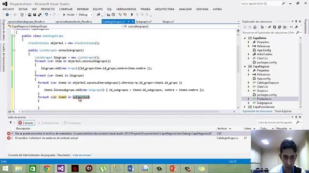Screen dimensions: 309x173
Task: Switch to the Subgrupo.cs tab
Action: click(144, 22)
